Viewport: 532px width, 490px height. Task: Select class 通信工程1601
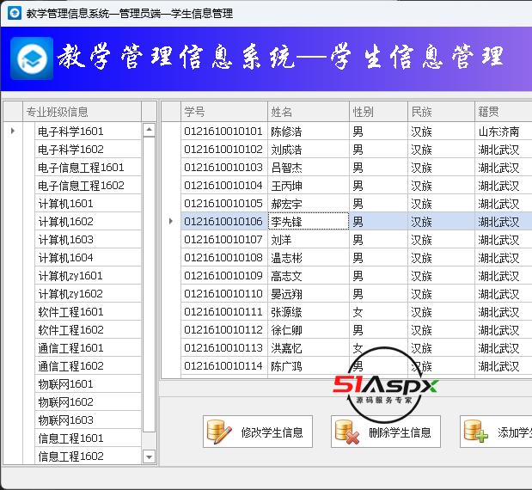tap(88, 347)
